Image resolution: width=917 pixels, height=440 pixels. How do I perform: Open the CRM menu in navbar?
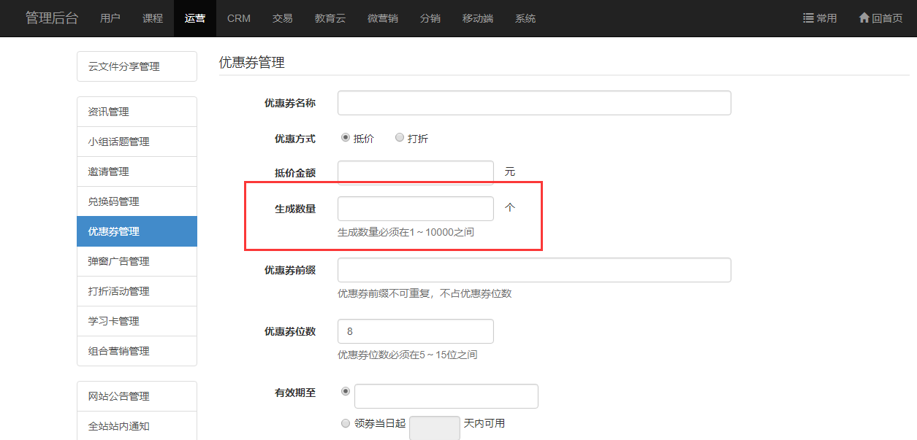(239, 18)
